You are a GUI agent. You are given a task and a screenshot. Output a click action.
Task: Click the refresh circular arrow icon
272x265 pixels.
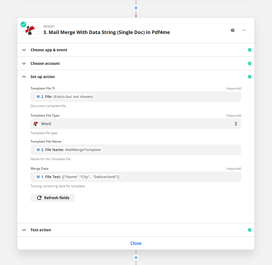39,198
